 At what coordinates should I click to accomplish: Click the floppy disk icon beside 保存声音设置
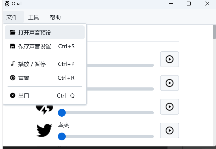pyautogui.click(x=13, y=46)
